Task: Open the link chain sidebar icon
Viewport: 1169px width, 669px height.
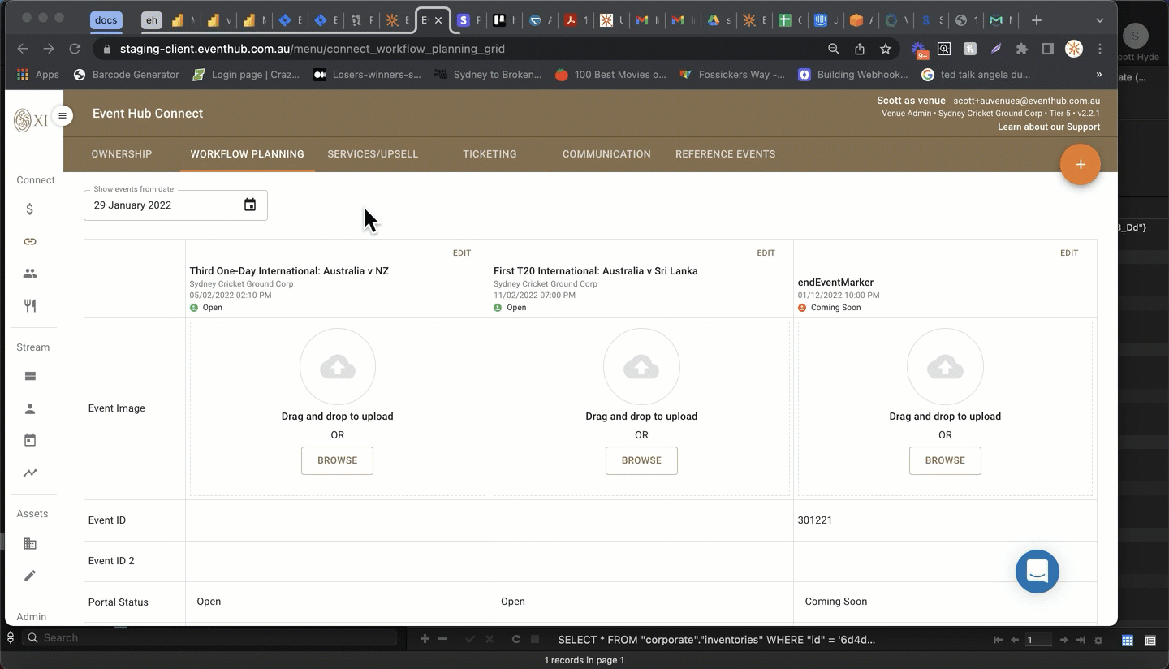Action: tap(30, 241)
